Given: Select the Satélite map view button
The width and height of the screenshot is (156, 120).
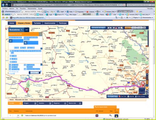Looking at the screenshot, I should point(140,28).
